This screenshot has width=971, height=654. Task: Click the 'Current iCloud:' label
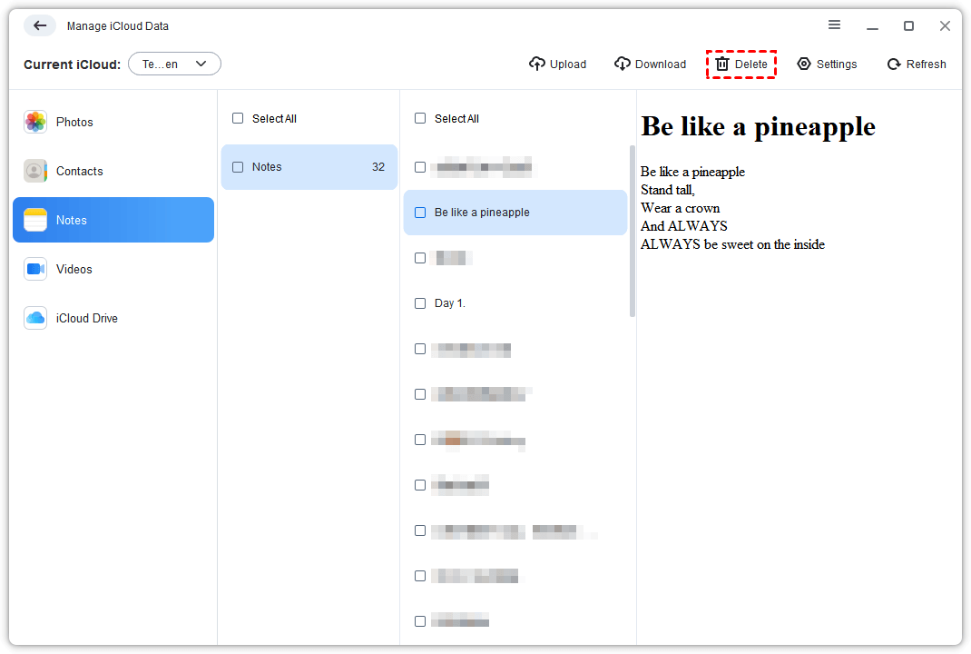72,64
